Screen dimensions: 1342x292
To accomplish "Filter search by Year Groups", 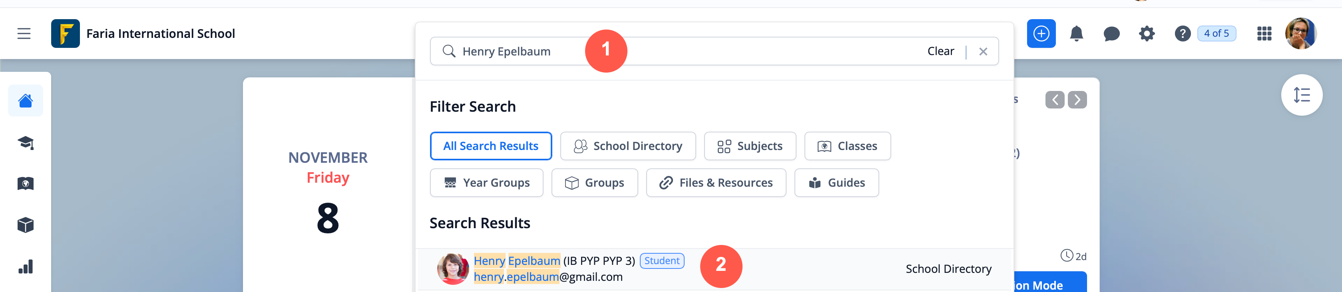I will (486, 183).
